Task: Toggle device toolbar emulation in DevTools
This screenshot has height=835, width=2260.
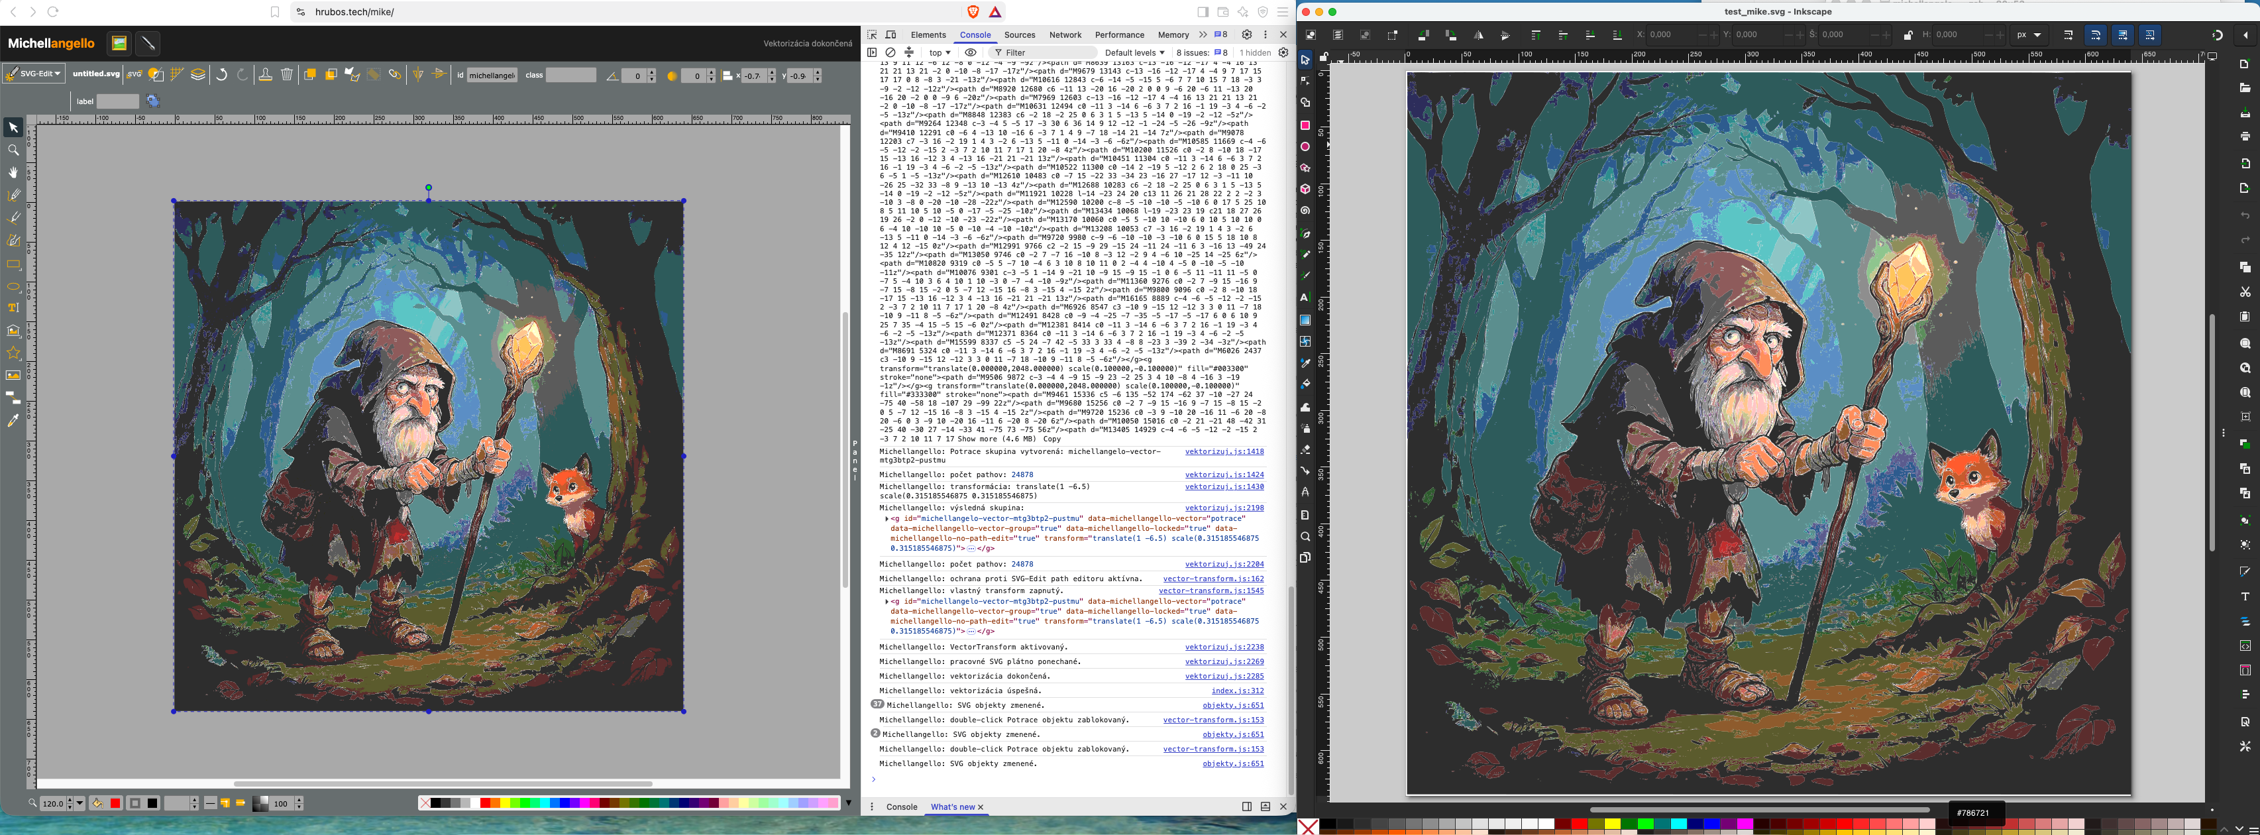Action: (890, 34)
